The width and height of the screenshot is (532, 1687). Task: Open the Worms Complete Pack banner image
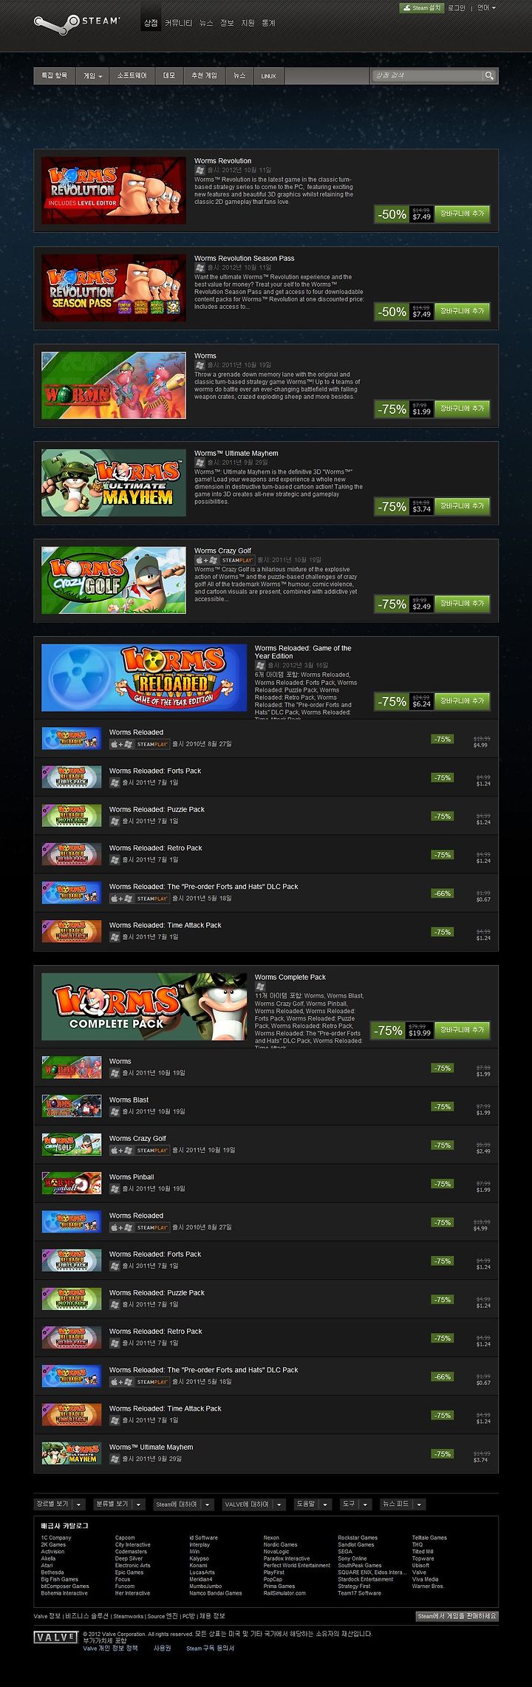[144, 1006]
